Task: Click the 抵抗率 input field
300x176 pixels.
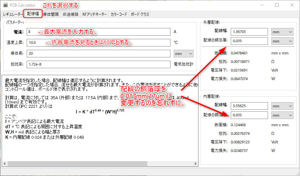Action: (98, 64)
